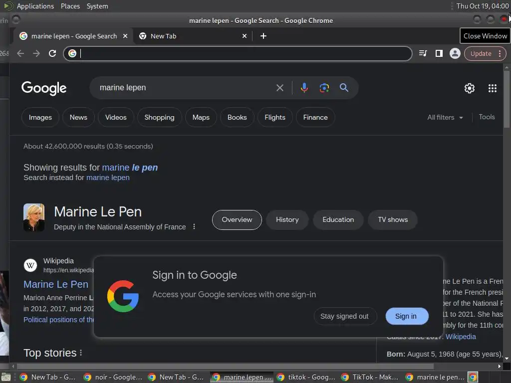Open Google Lens image search icon
This screenshot has width=511, height=383.
324,88
